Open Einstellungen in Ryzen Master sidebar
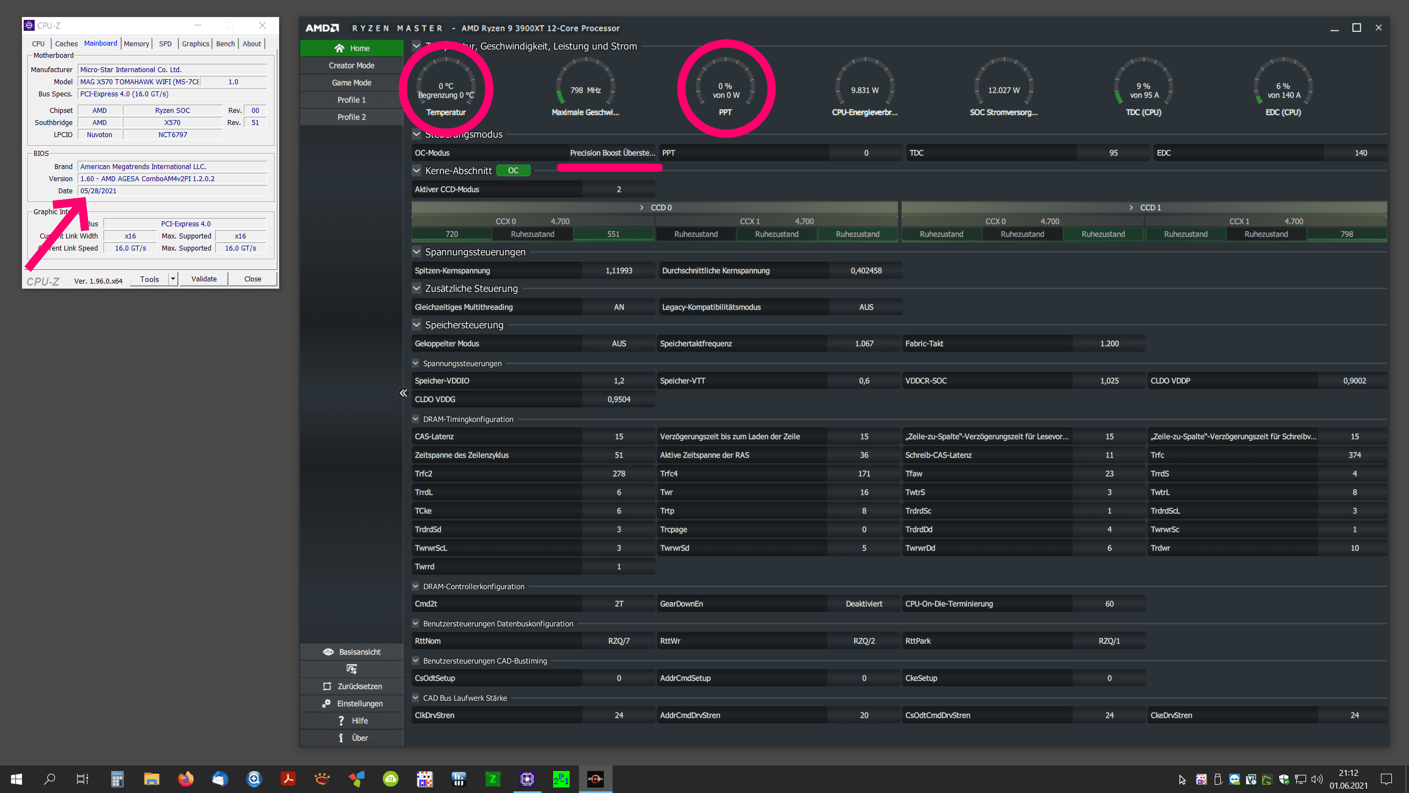The height and width of the screenshot is (793, 1409). 352,703
